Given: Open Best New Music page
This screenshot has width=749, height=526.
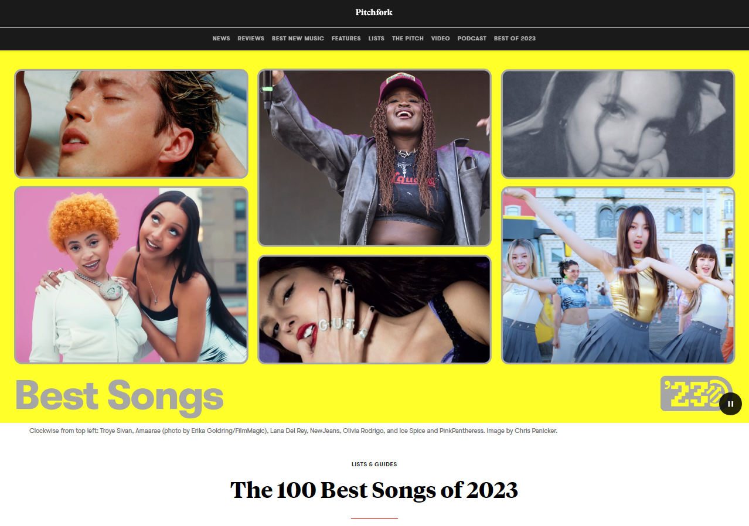Looking at the screenshot, I should tap(298, 39).
